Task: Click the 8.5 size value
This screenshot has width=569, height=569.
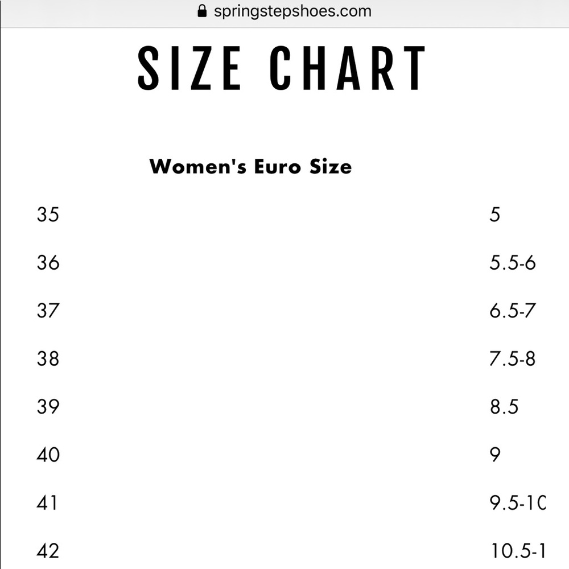Action: [x=504, y=407]
